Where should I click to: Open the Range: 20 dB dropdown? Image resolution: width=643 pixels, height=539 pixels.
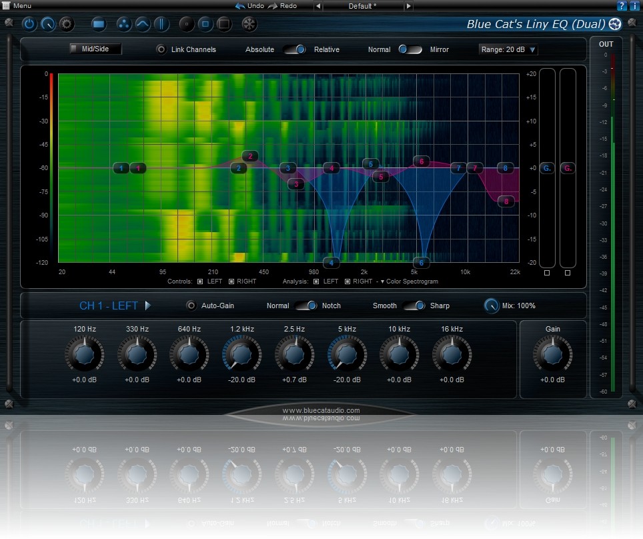pyautogui.click(x=508, y=49)
